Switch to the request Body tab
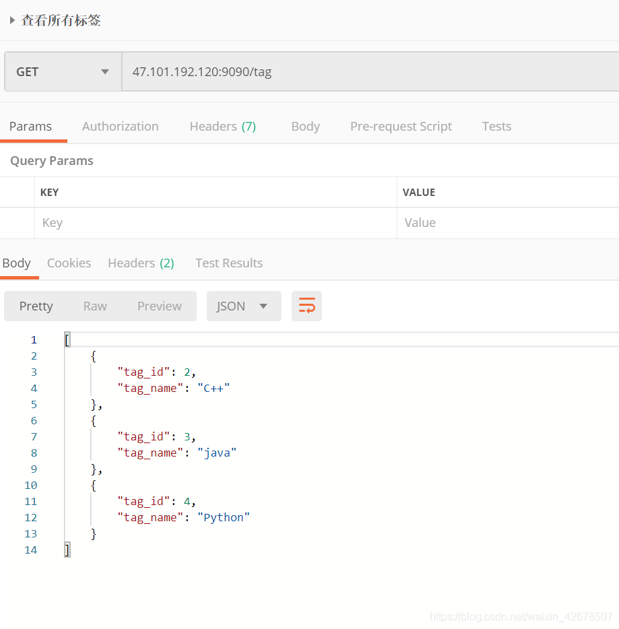 (306, 127)
